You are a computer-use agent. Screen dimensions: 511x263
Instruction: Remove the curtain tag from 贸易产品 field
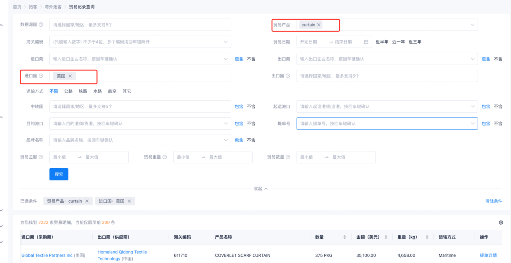pos(319,25)
